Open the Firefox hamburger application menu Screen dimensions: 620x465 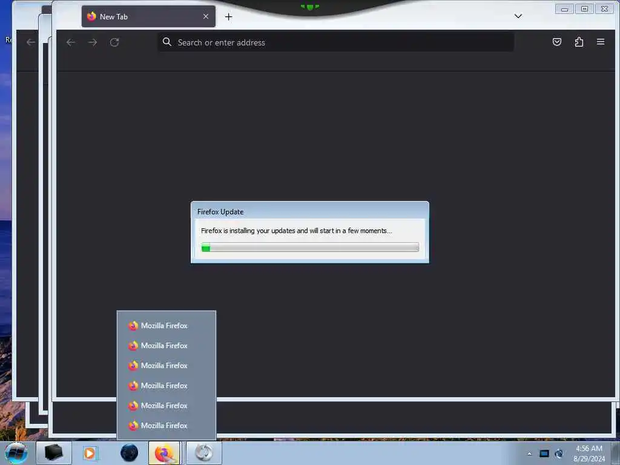[600, 42]
